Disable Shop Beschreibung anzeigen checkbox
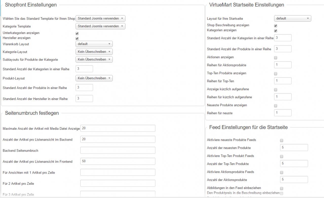 [x=276, y=26]
